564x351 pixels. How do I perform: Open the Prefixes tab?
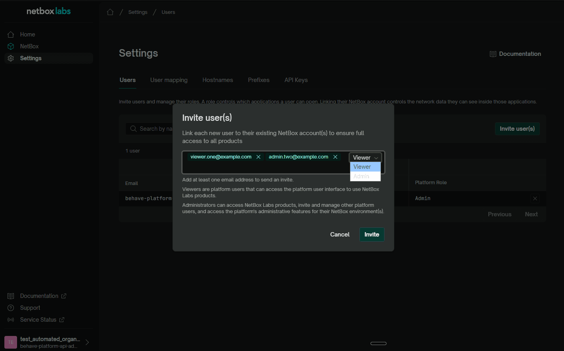(x=259, y=80)
